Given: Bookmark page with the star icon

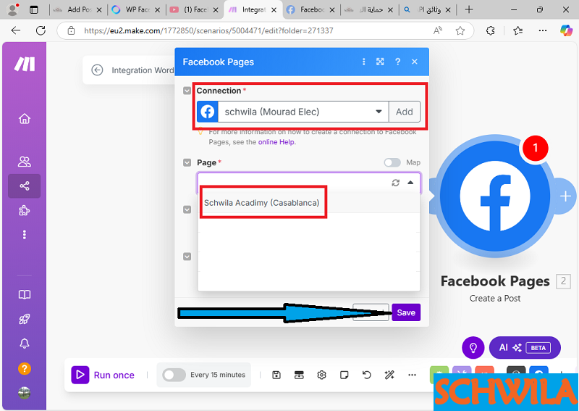Looking at the screenshot, I should tap(460, 30).
